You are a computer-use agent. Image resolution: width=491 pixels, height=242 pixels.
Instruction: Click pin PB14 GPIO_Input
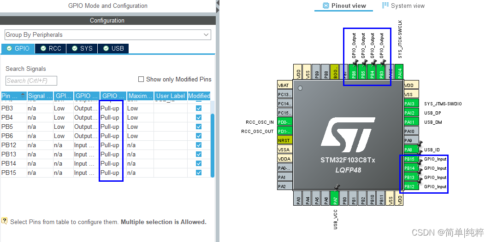[x=411, y=168]
